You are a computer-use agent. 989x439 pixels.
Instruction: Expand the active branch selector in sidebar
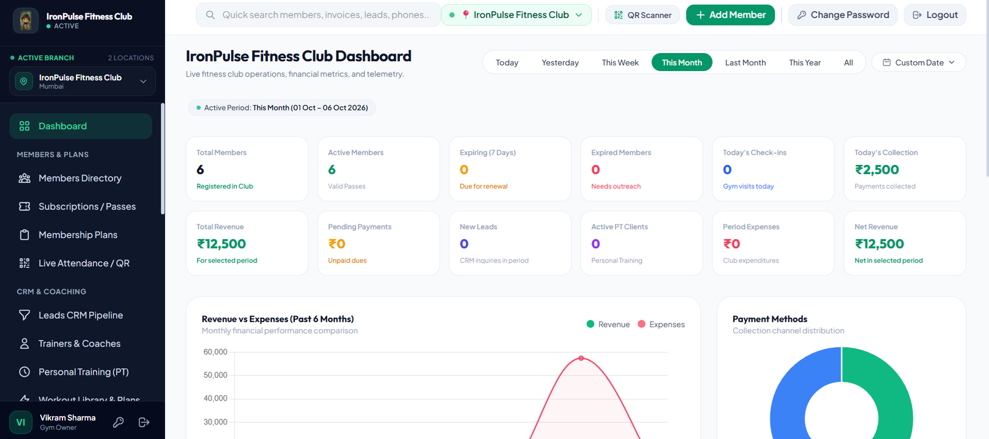point(82,82)
